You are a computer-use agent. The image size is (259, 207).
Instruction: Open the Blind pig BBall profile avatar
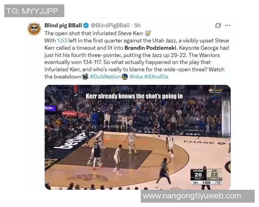[34, 29]
